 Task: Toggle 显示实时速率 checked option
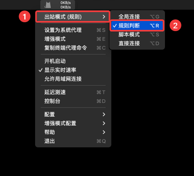tap(73, 70)
